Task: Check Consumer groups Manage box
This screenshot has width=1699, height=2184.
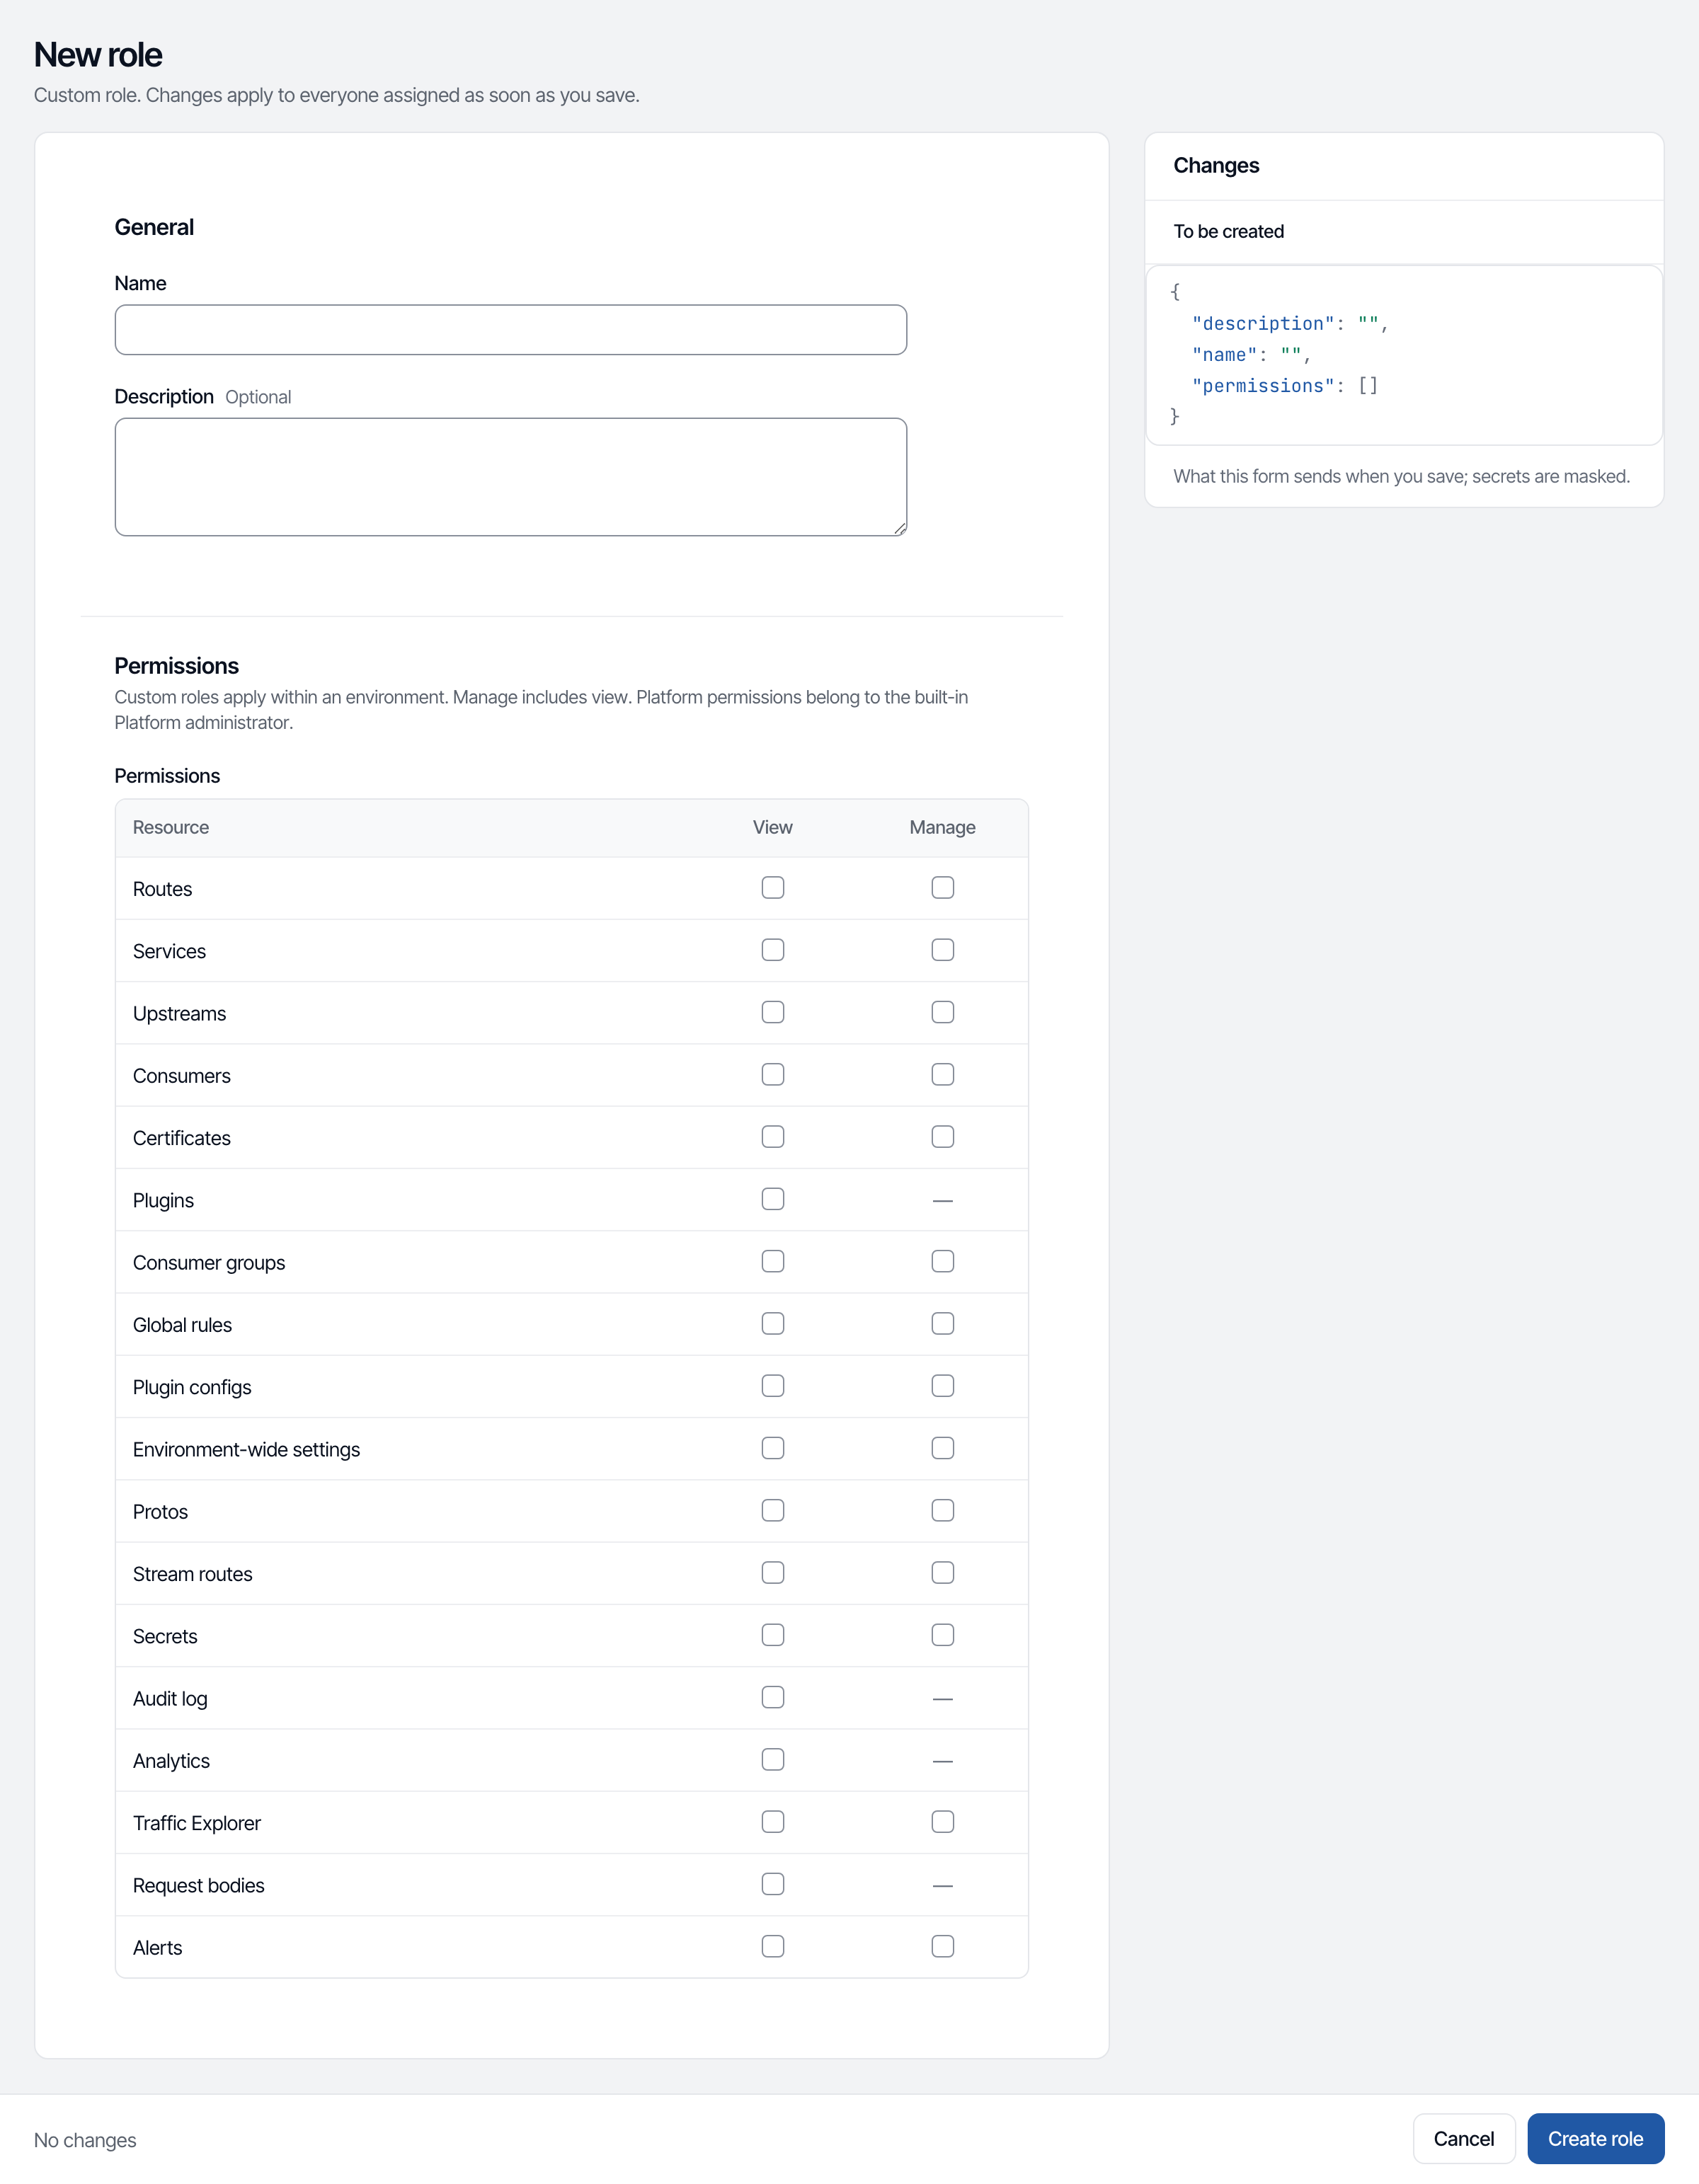Action: pos(942,1261)
